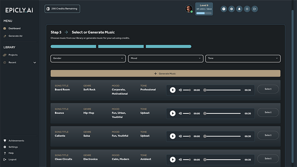This screenshot has width=297, height=167.
Task: Open the Tone filter dropdown
Action: coord(243,59)
